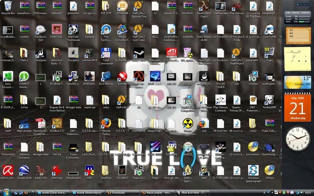The image size is (314, 196).
Task: Launch AddOn Kit shortcut
Action: pos(41,170)
